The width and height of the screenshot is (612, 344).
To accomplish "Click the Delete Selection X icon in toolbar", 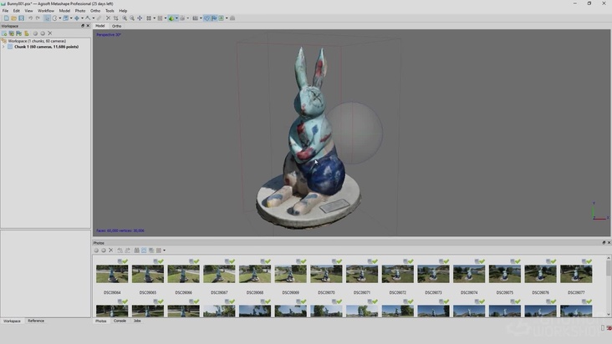I will click(107, 18).
